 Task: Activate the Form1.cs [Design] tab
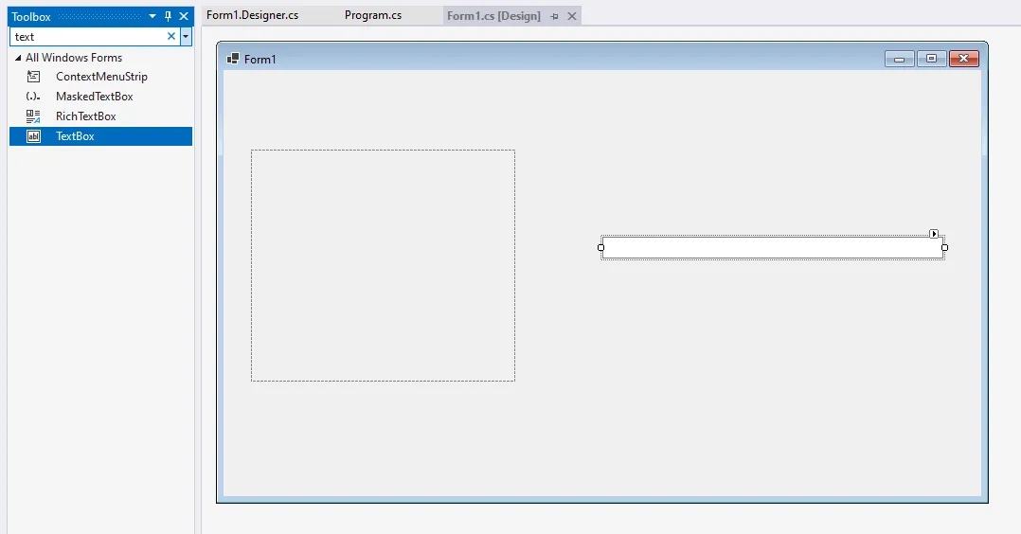pos(493,16)
